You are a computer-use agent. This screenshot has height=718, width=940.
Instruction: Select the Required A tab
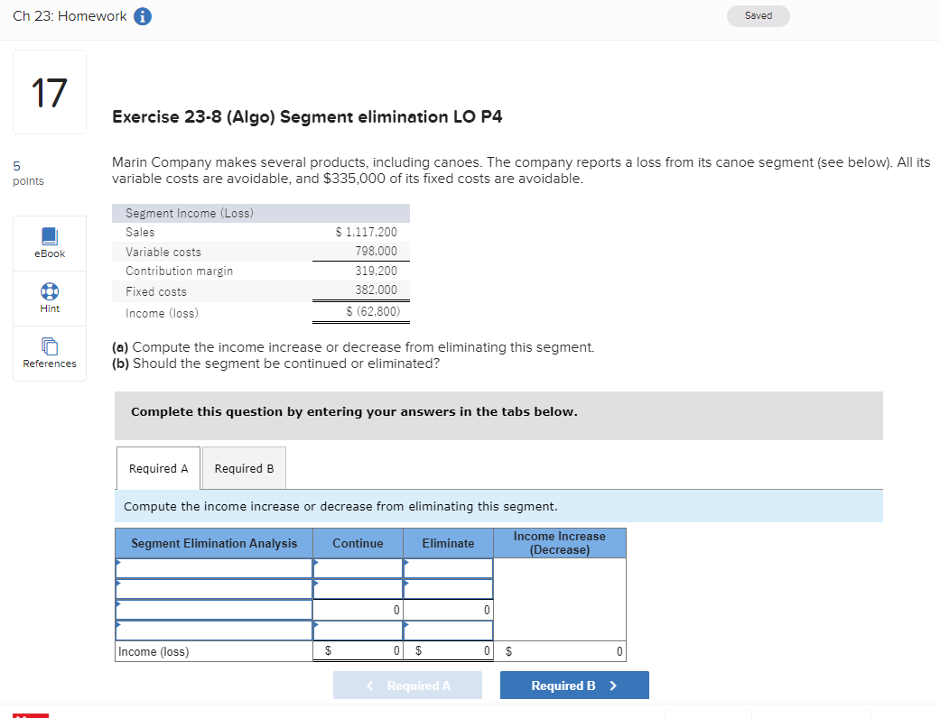tap(158, 467)
